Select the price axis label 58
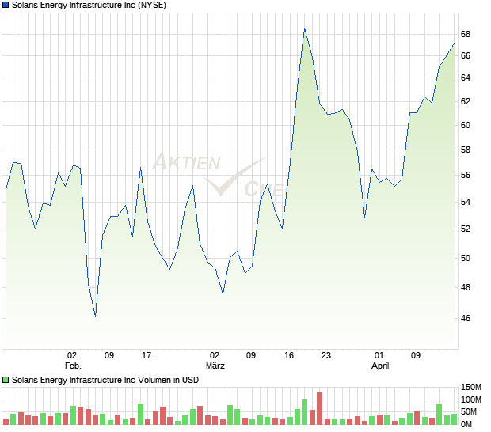 [x=466, y=150]
